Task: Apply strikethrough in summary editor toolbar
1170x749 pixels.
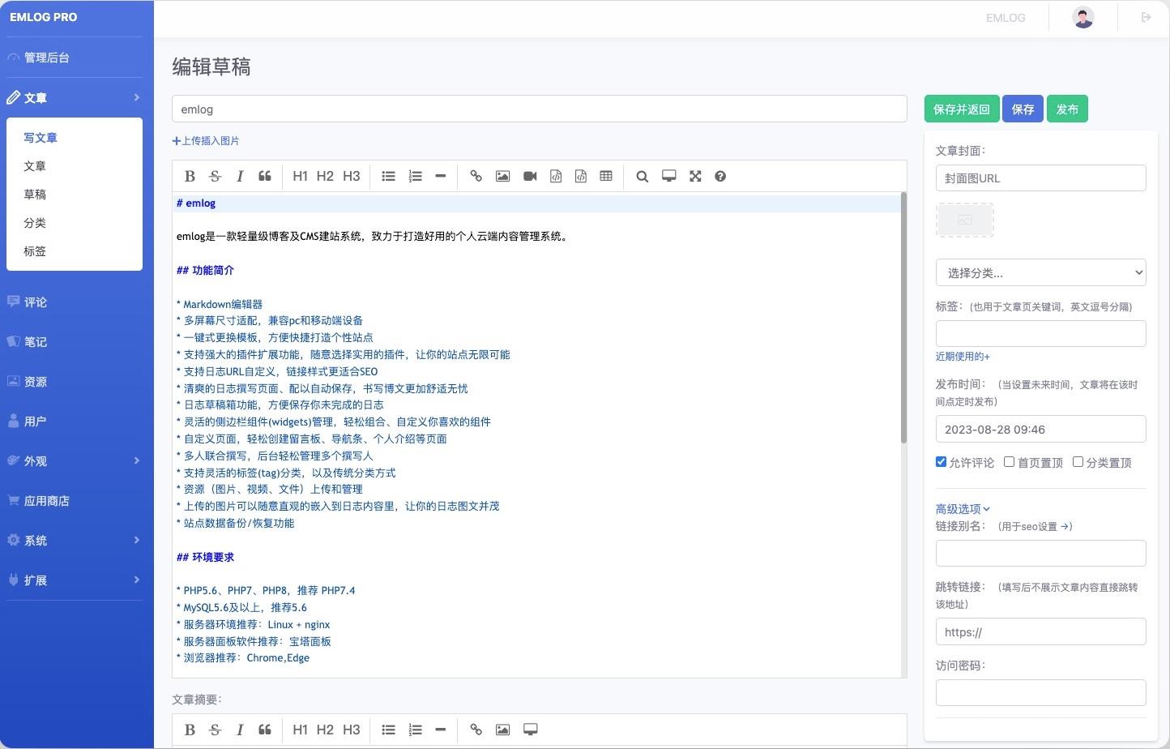Action: tap(215, 730)
